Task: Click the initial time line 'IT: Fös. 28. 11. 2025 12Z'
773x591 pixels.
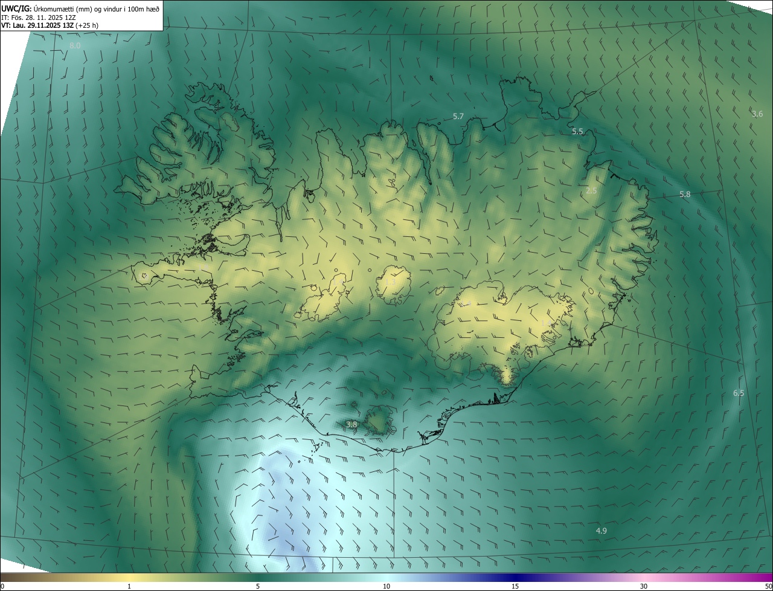Action: click(39, 17)
